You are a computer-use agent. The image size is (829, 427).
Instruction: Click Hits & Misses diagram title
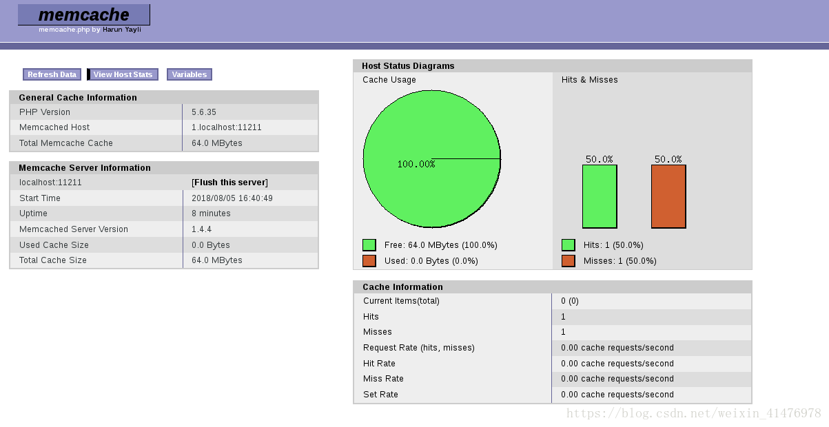click(x=590, y=80)
